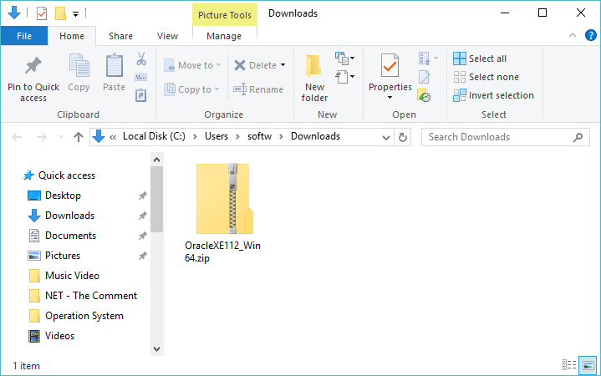This screenshot has height=376, width=601.
Task: Open the File tab
Action: tap(24, 36)
